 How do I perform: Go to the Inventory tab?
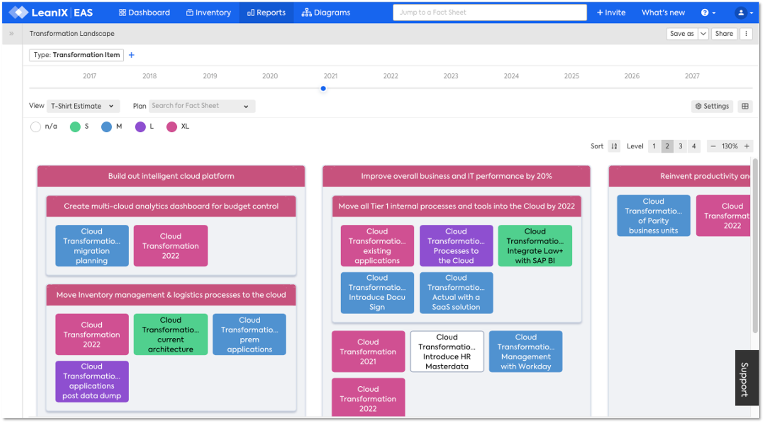(208, 12)
